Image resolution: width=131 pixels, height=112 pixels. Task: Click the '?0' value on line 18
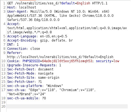click(x=44, y=98)
